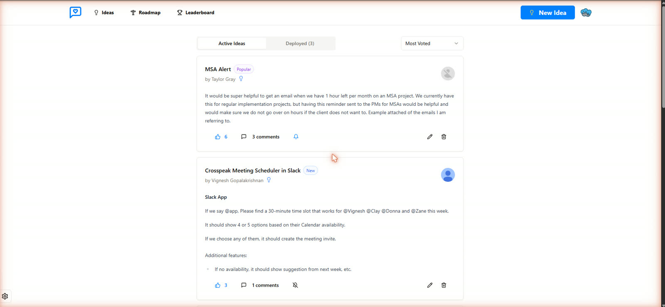Click the Popular badge on MSA Alert
This screenshot has height=307, width=665.
pyautogui.click(x=244, y=69)
